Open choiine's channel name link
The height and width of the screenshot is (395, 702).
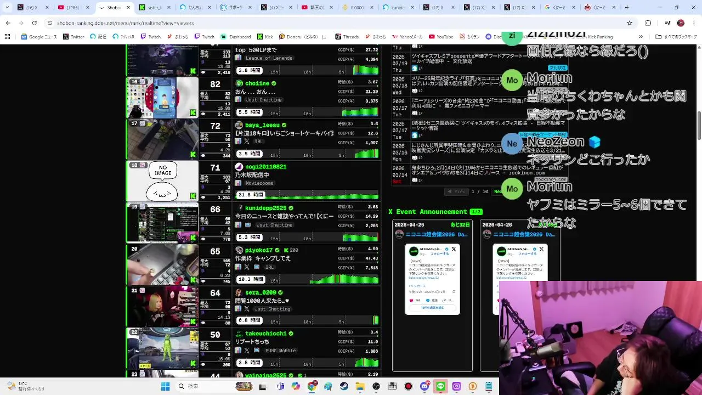coord(257,83)
